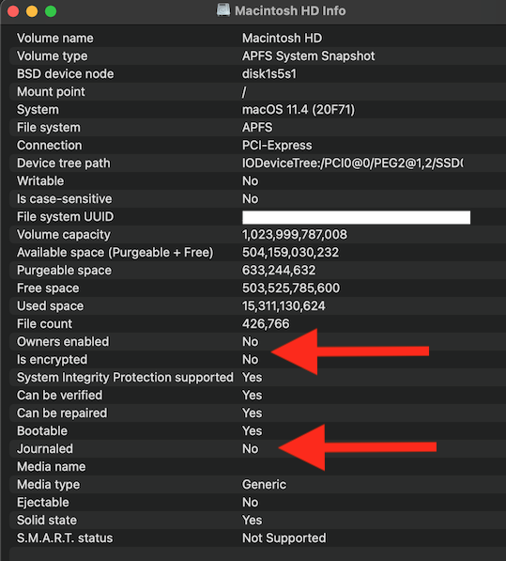Select the Volume name row
This screenshot has width=506, height=561.
(x=257, y=39)
